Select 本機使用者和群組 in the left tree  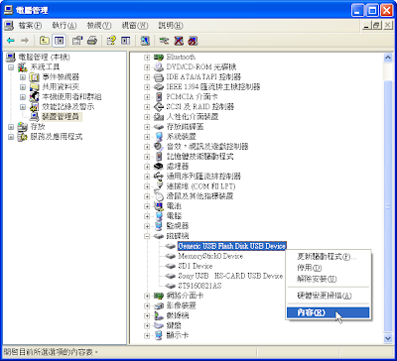71,97
